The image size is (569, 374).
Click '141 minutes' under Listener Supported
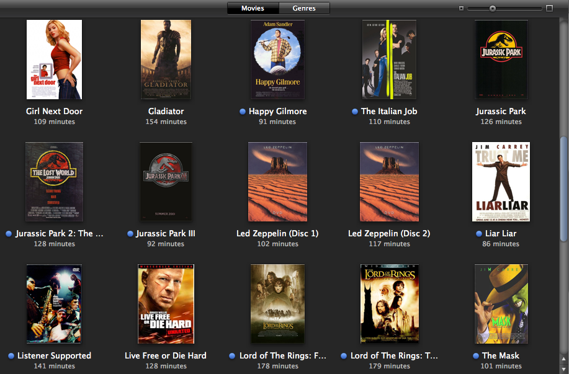(54, 367)
